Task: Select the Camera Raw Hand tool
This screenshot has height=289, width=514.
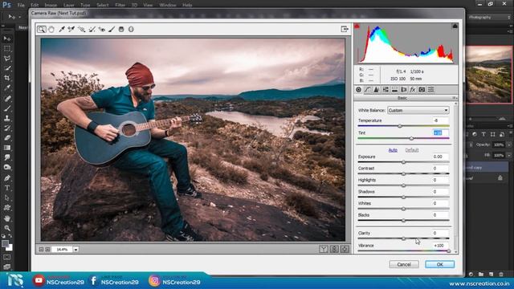Action: click(51, 29)
